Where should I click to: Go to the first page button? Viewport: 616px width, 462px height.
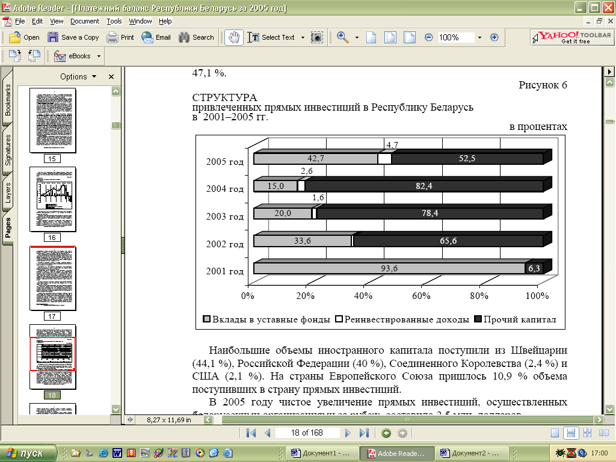pyautogui.click(x=251, y=433)
